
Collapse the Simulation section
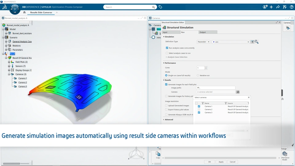click(164, 37)
